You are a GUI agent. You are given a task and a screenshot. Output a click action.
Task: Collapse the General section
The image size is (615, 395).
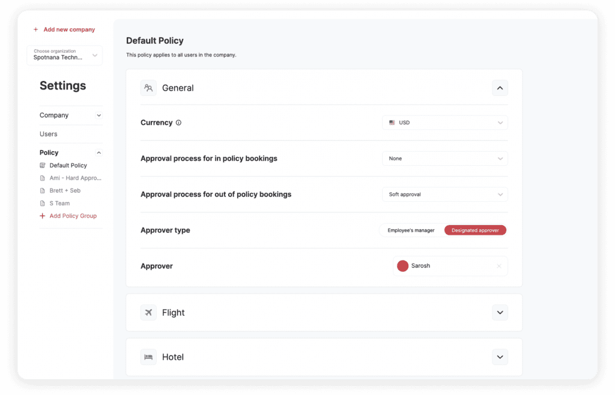click(x=500, y=88)
